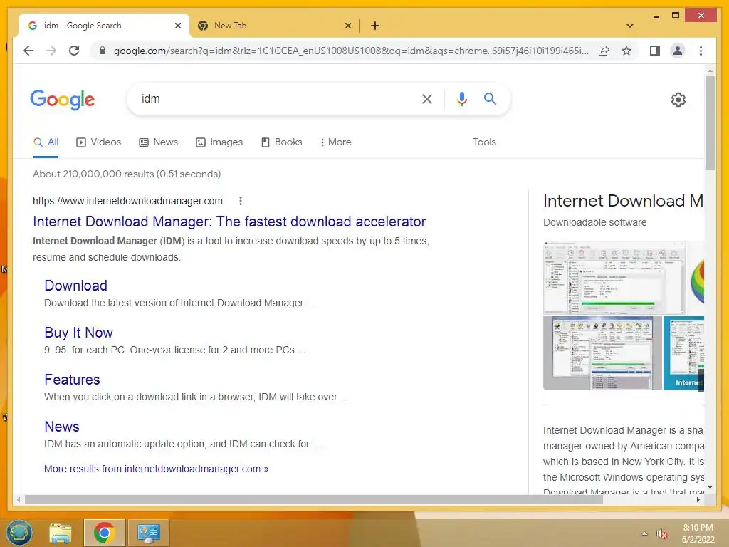
Task: Clear the search query with the X icon
Action: click(x=427, y=99)
